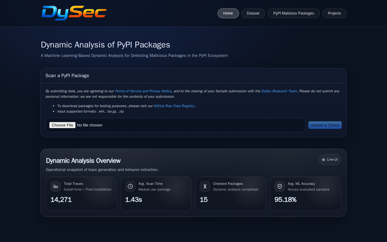Visit the GitHub Raw Data Registry link
This screenshot has width=387, height=242.
click(174, 106)
